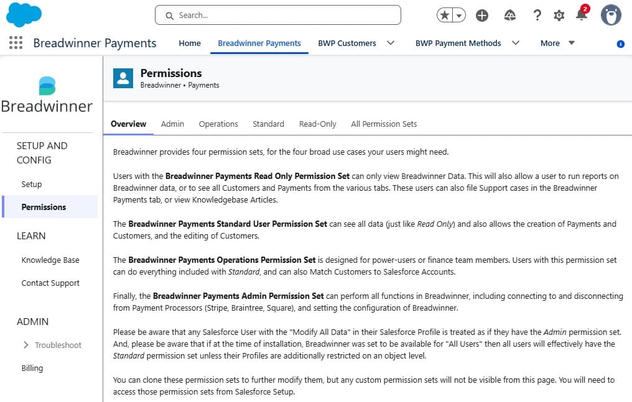Open the BWP Customers nav tab

coord(346,43)
